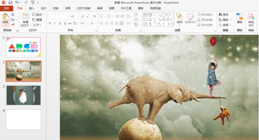The width and height of the screenshot is (259, 140).
Task: Open the 文件 file tab
Action: coord(6,8)
